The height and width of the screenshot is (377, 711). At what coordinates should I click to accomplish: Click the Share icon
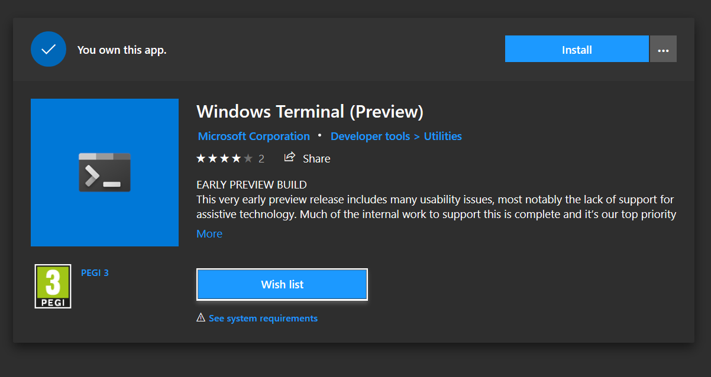click(290, 157)
